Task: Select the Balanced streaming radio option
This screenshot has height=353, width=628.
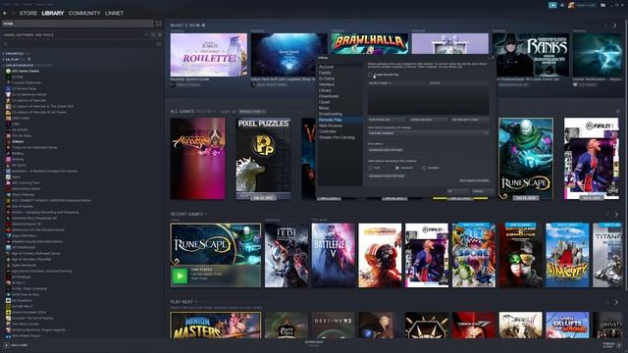Action: [397, 168]
